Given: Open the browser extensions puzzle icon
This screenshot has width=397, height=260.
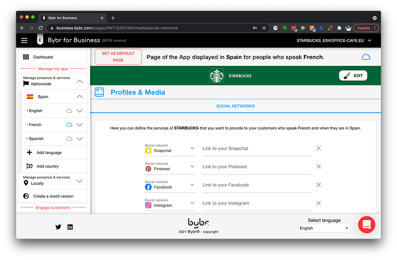Looking at the screenshot, I should pyautogui.click(x=339, y=28).
